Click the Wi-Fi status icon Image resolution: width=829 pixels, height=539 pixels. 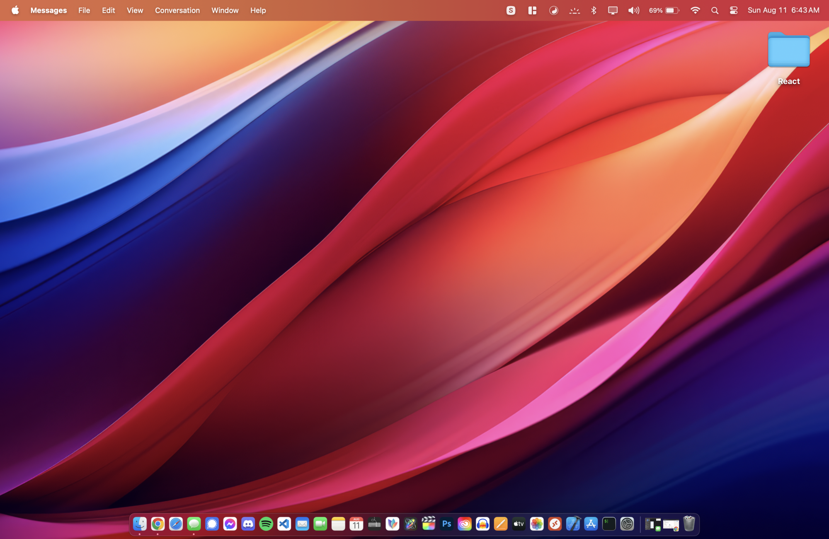695,10
